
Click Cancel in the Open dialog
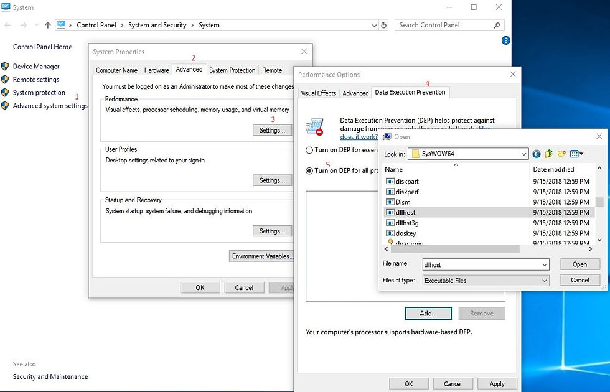coord(579,280)
